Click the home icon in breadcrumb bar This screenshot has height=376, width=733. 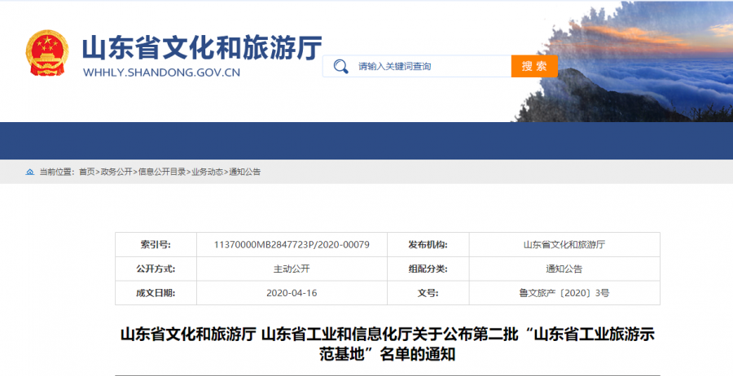30,172
